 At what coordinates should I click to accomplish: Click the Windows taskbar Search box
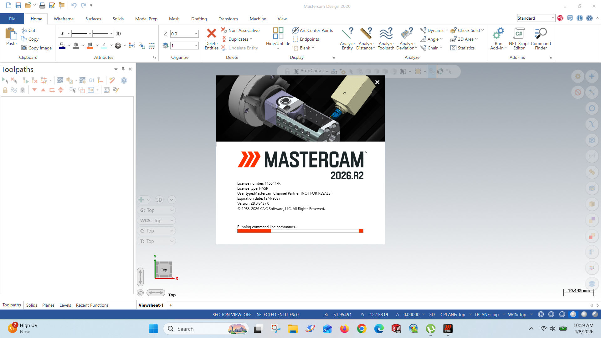pyautogui.click(x=206, y=329)
